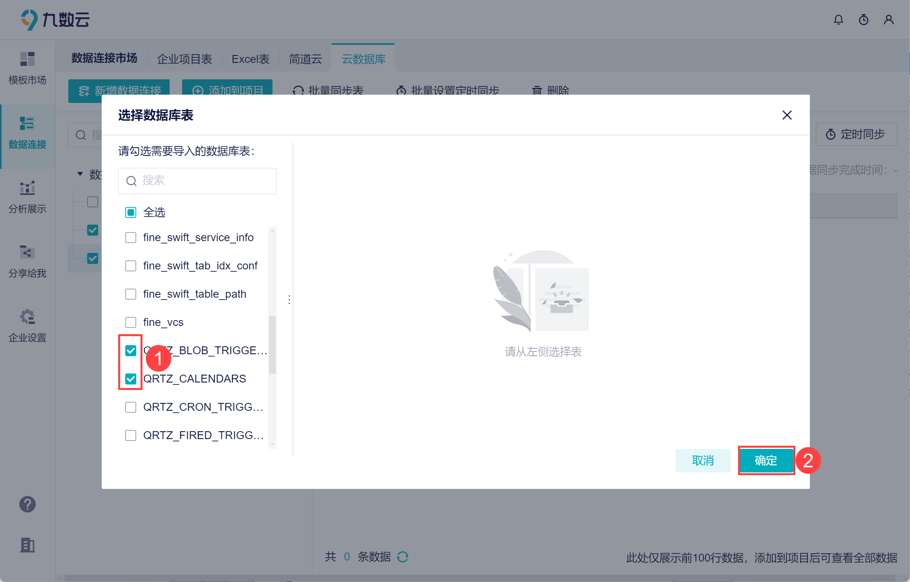Toggle the 全选 select all checkbox
The height and width of the screenshot is (582, 910).
coord(131,212)
